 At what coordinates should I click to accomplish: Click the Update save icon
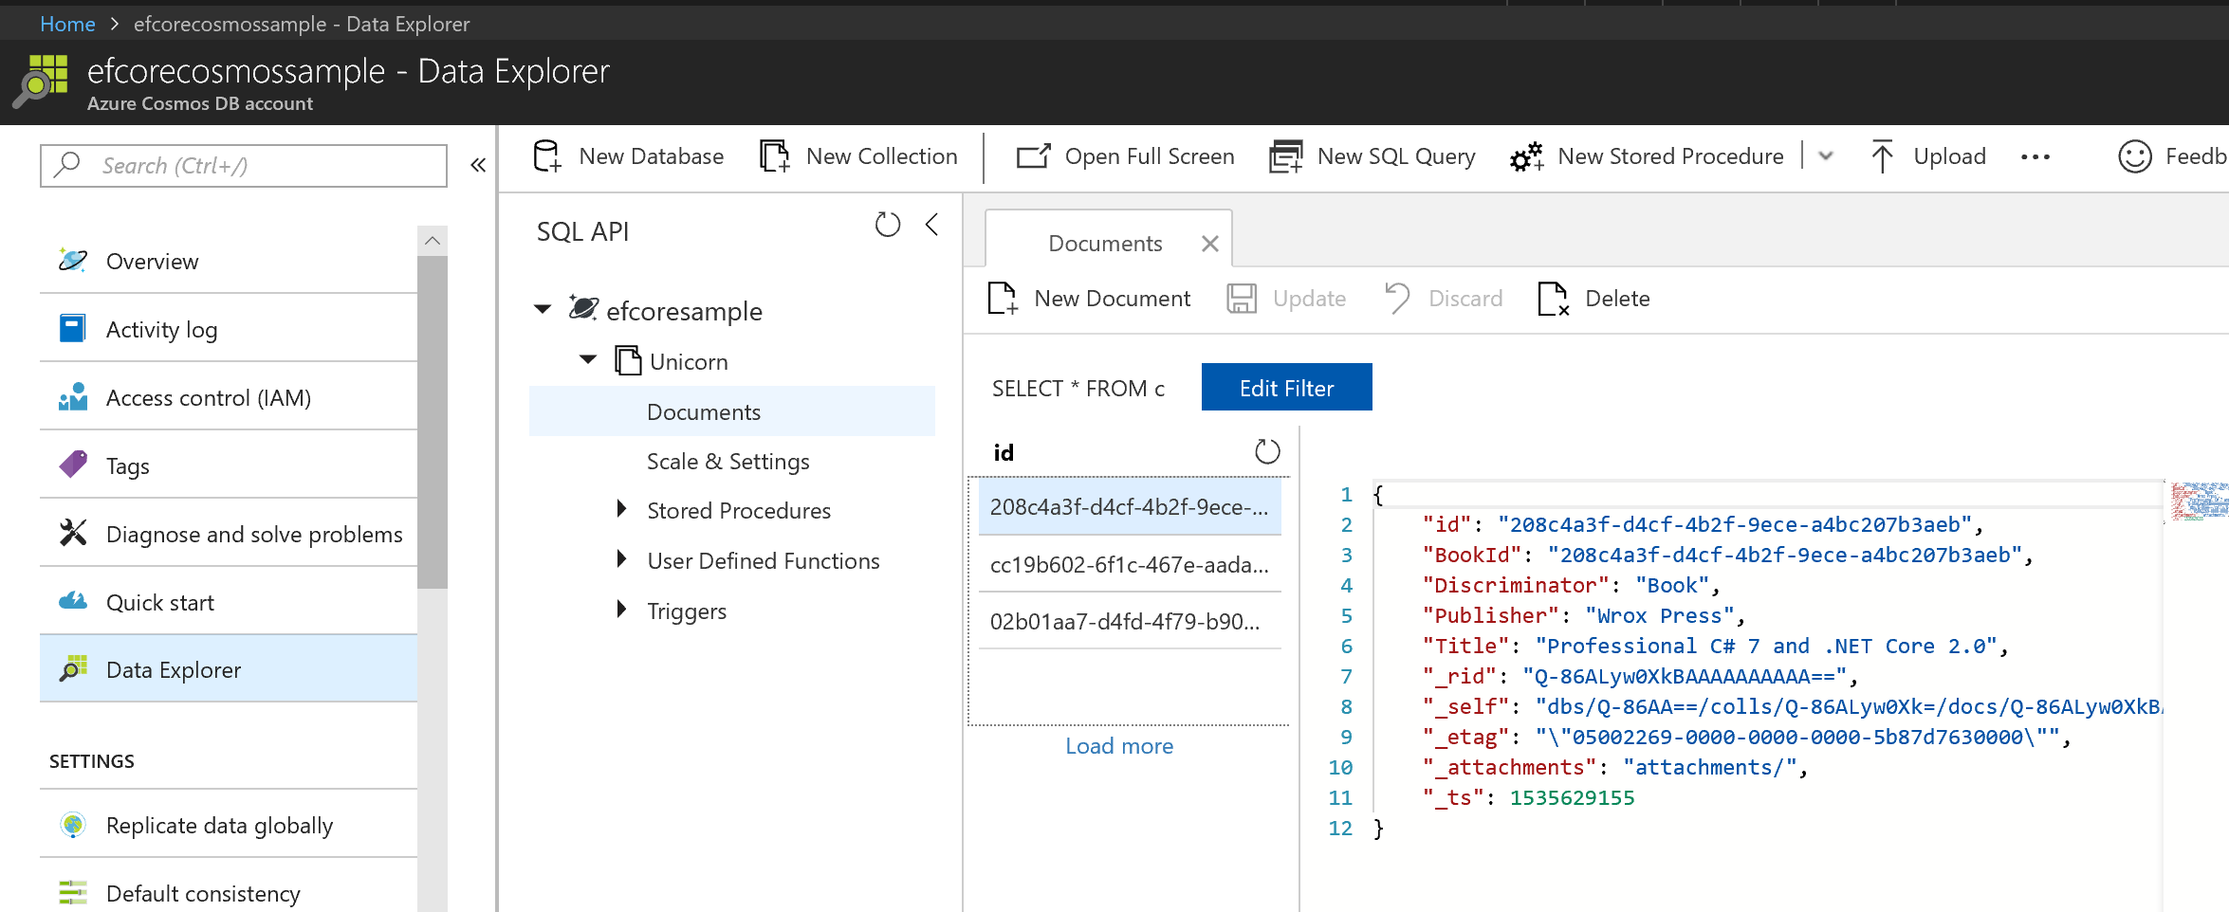pyautogui.click(x=1242, y=299)
